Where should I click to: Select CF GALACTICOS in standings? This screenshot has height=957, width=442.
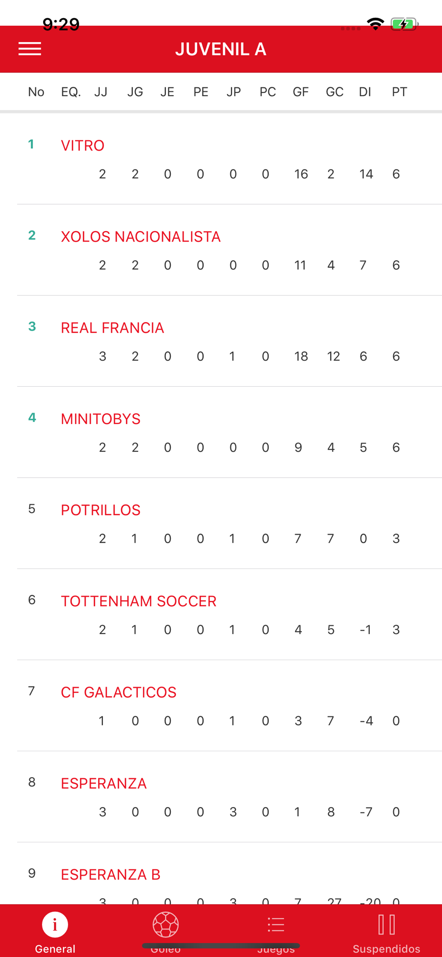point(119,692)
